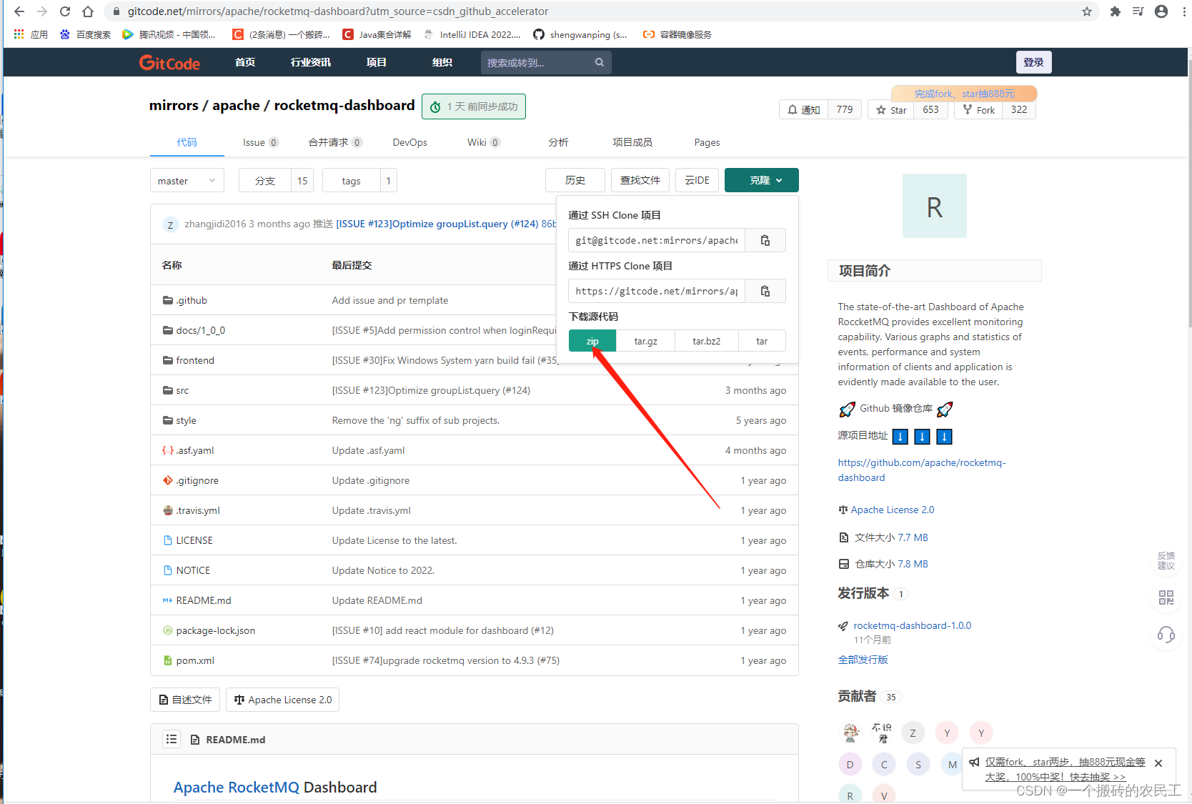The width and height of the screenshot is (1192, 804).
Task: Expand the 克隆 clone dropdown button
Action: tap(762, 180)
